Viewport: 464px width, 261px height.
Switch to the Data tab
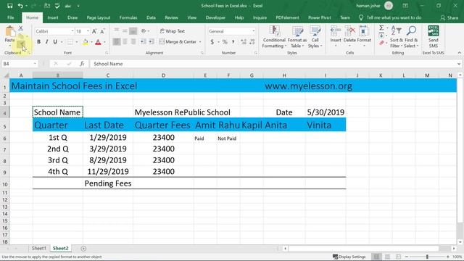tap(151, 17)
